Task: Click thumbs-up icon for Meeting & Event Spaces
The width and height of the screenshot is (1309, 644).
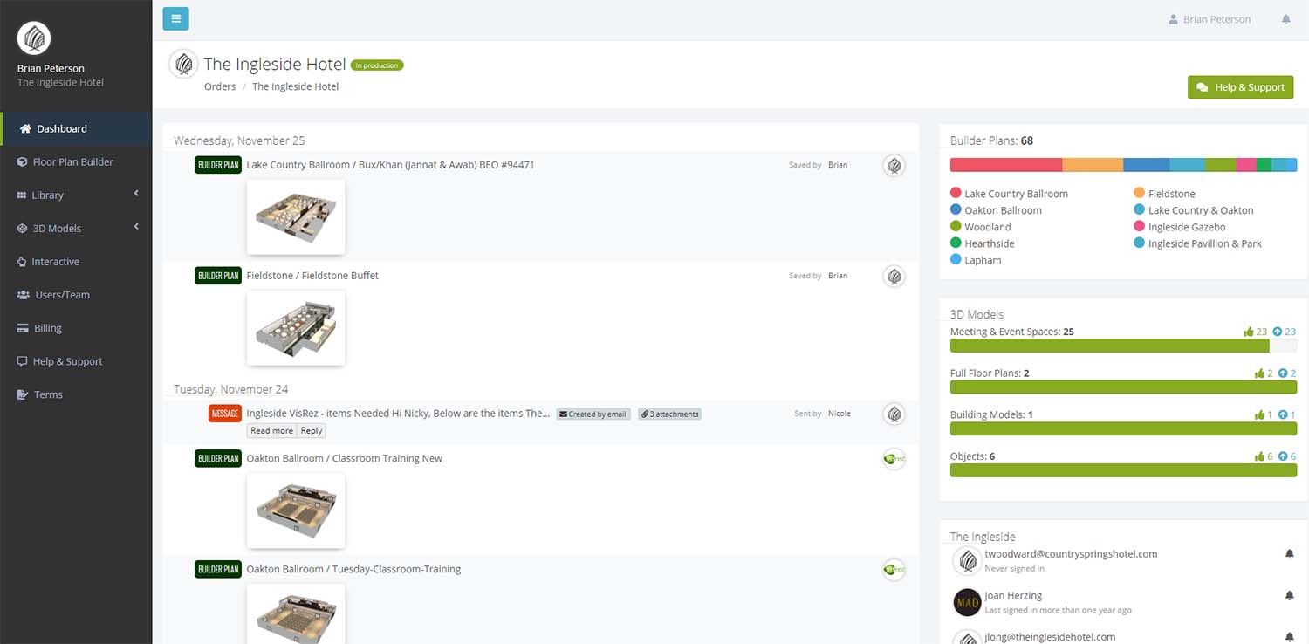Action: [x=1249, y=332]
